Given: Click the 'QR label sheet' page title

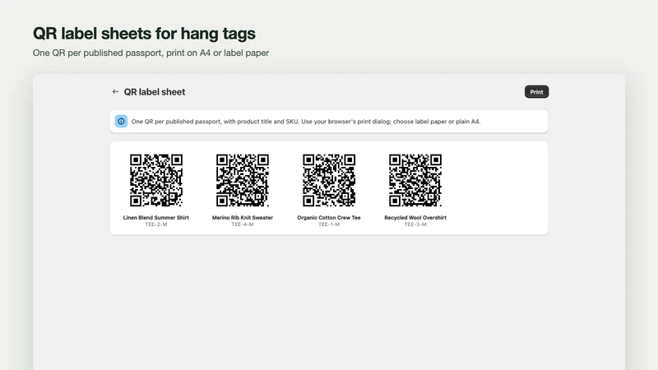Looking at the screenshot, I should [155, 92].
